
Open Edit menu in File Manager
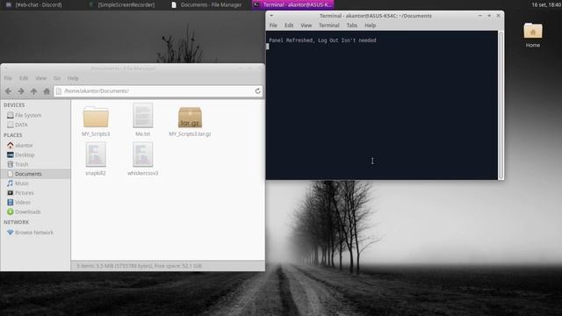[x=24, y=78]
